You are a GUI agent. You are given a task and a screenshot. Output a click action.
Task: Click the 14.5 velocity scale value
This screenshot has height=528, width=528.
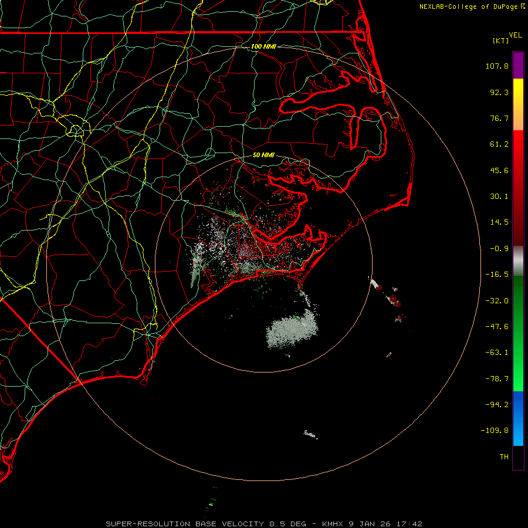[499, 222]
